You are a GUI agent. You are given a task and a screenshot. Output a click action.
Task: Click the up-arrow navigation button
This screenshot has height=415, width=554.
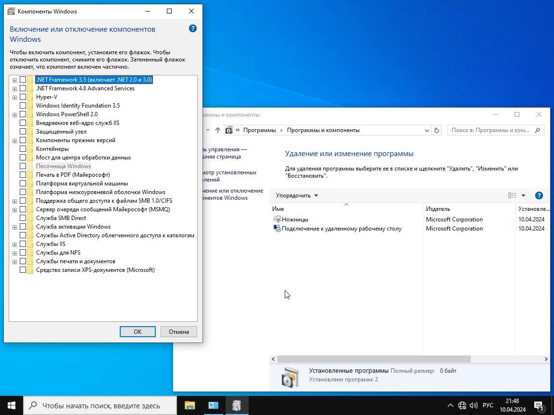pos(218,130)
